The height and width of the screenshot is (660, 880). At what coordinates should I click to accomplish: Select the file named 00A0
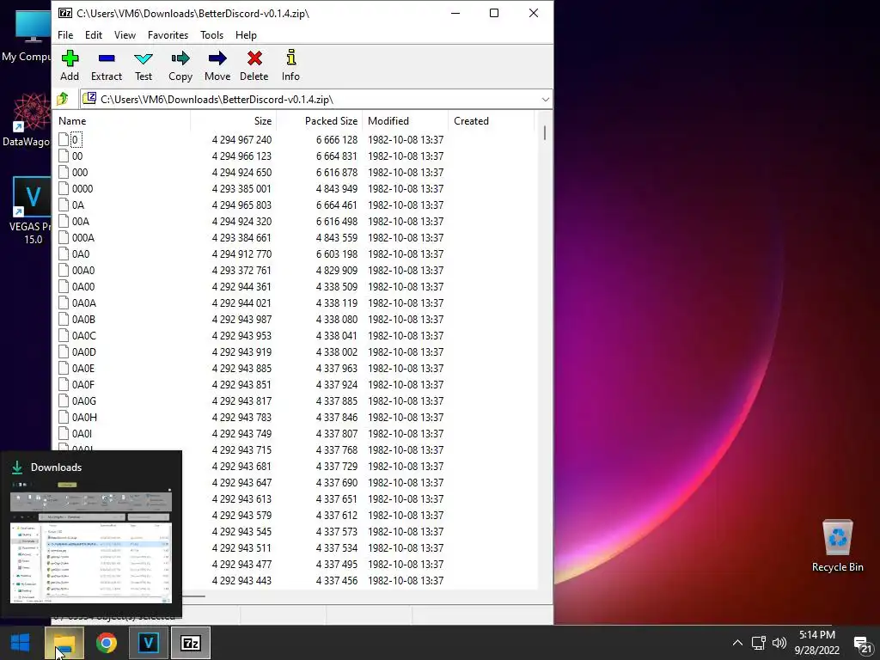point(83,270)
